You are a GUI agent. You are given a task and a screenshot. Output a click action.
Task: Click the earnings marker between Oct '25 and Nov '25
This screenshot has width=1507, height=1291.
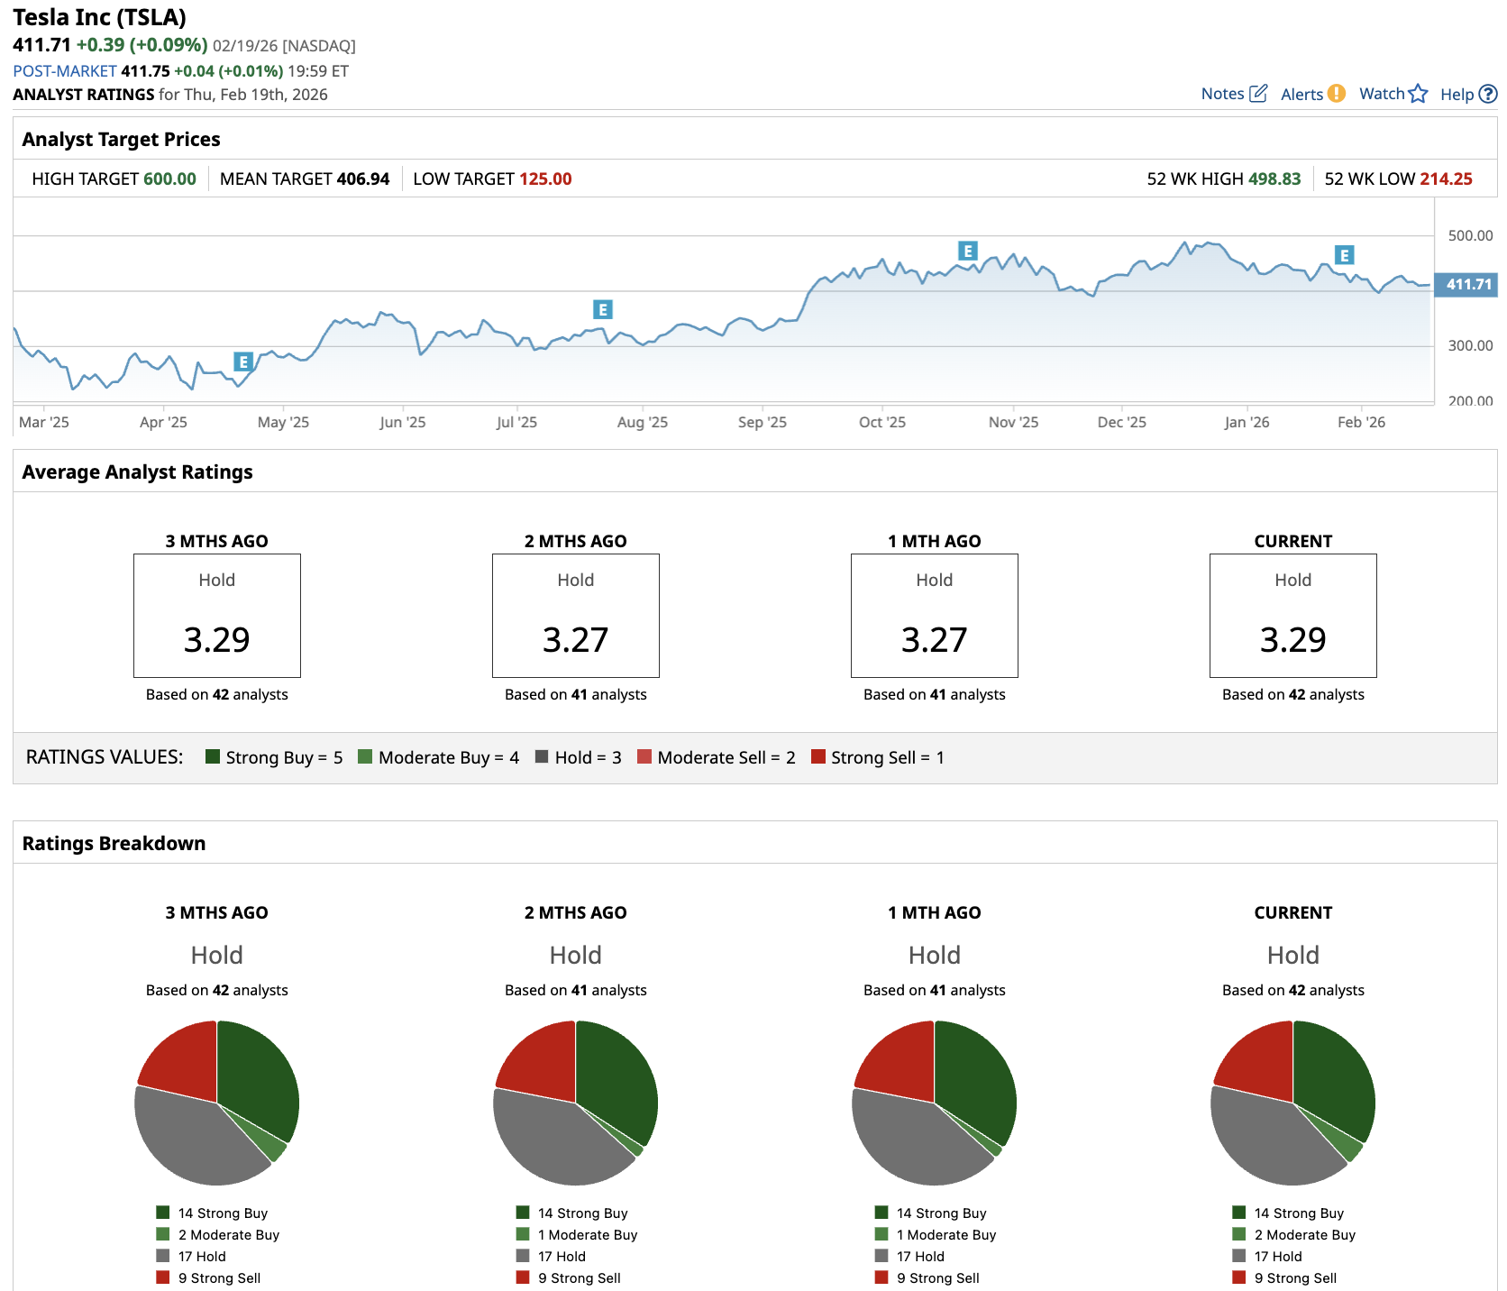(x=967, y=251)
